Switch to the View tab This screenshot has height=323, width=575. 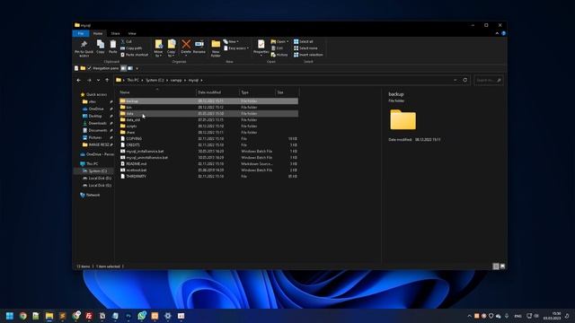pyautogui.click(x=132, y=33)
